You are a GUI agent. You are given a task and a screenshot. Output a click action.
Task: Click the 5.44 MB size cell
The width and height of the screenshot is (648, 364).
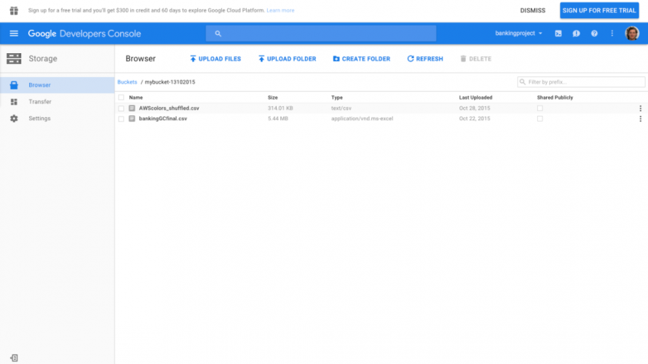click(x=277, y=119)
